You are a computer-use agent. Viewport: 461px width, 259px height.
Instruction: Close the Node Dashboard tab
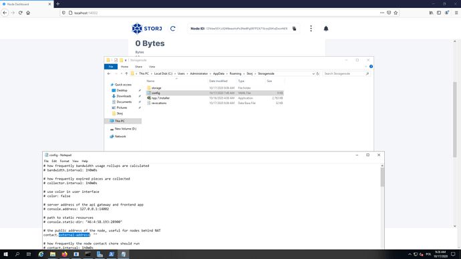(49, 4)
